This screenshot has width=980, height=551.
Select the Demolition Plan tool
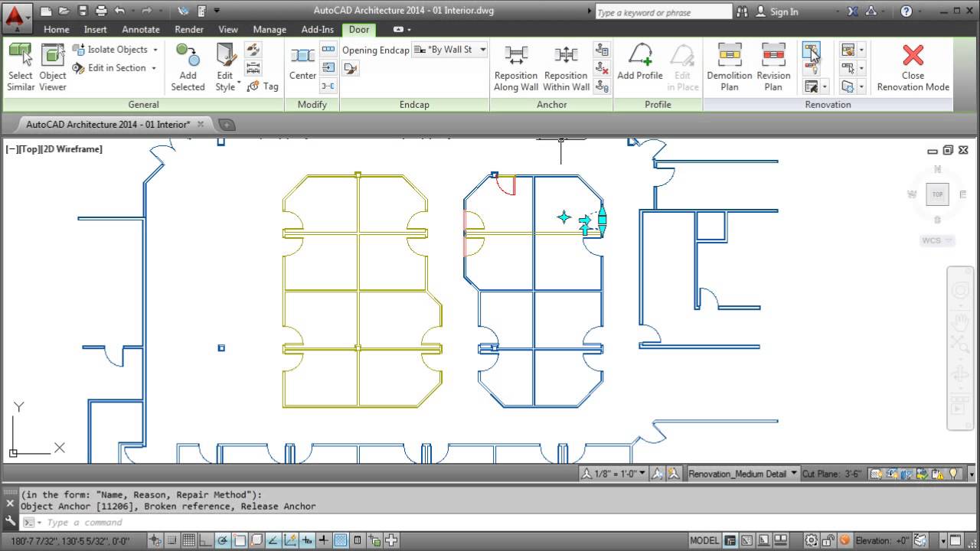pos(728,67)
